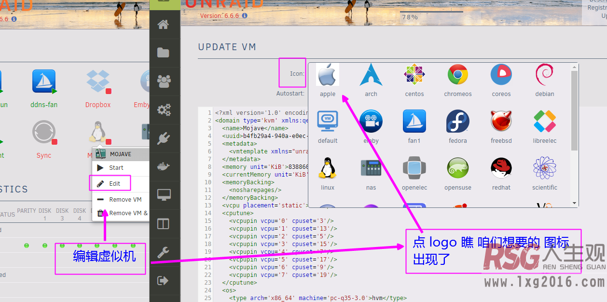Click the Sync container icon
The width and height of the screenshot is (607, 302).
44,132
